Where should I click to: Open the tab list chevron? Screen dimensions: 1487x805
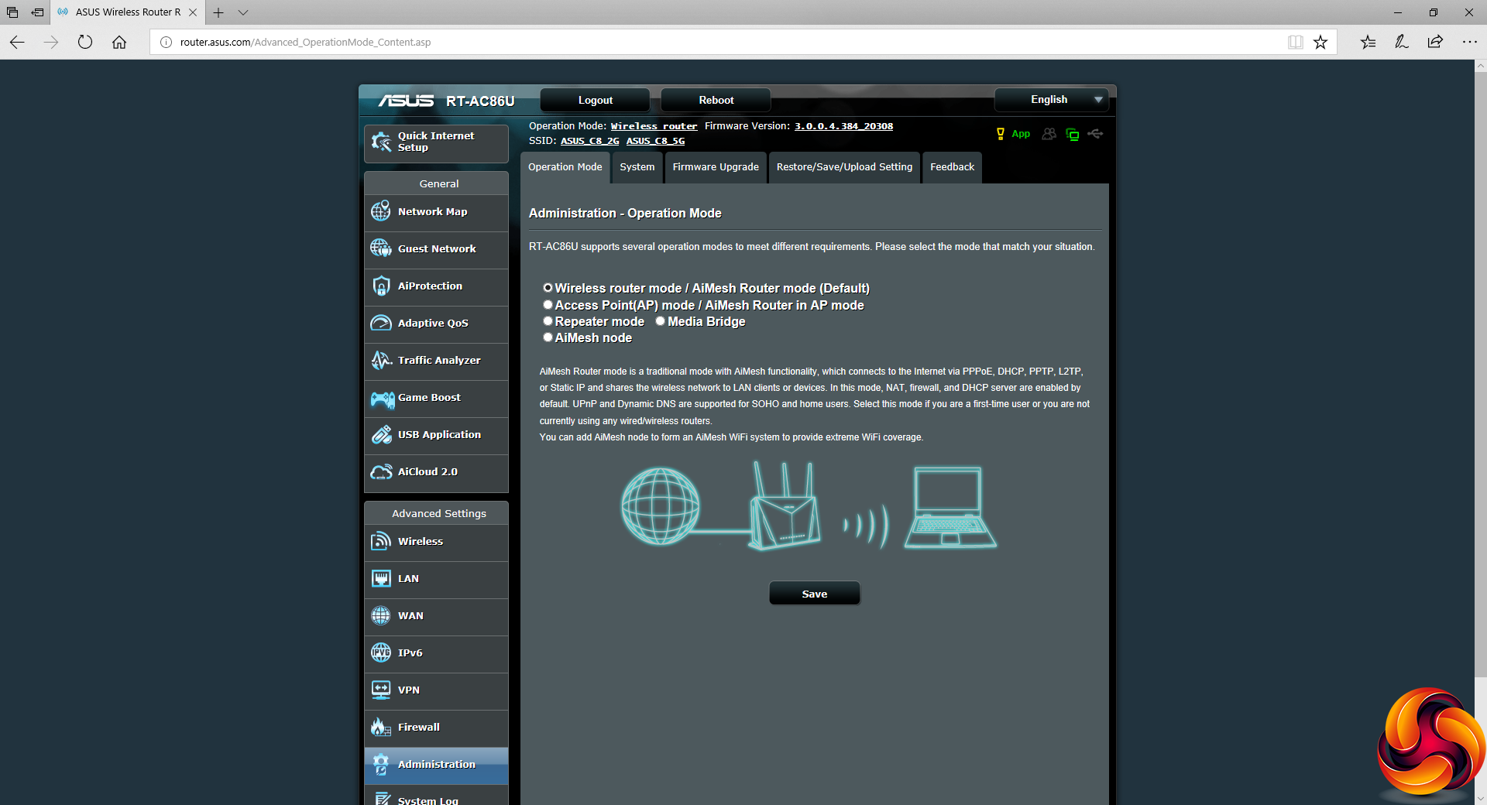coord(243,12)
